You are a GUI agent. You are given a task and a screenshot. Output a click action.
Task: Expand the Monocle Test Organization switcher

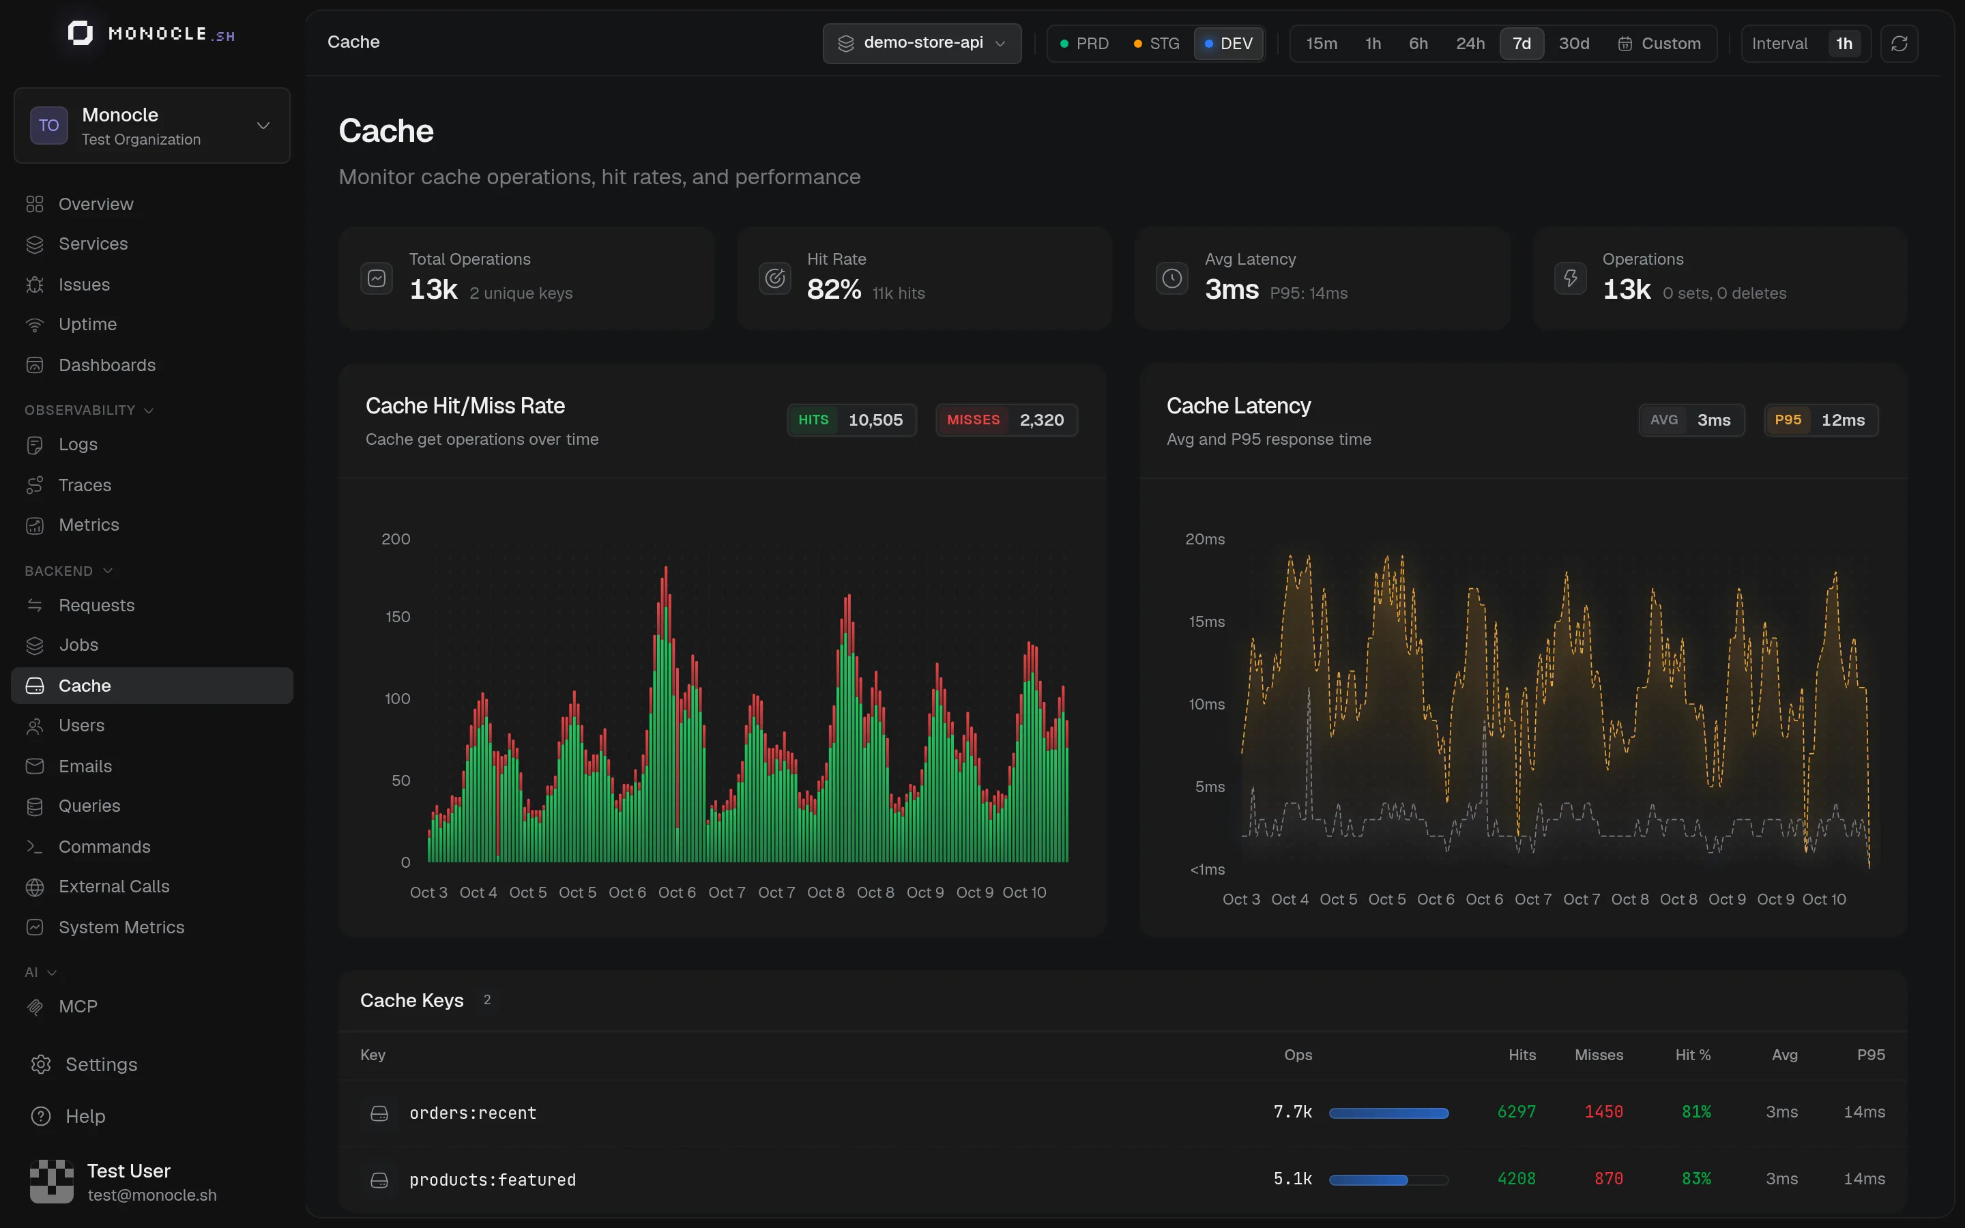coord(152,125)
